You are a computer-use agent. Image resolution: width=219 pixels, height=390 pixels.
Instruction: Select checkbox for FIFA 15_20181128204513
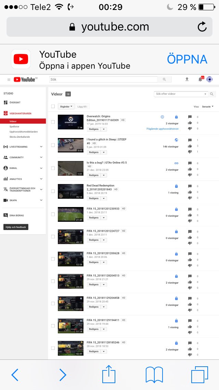[53, 281]
